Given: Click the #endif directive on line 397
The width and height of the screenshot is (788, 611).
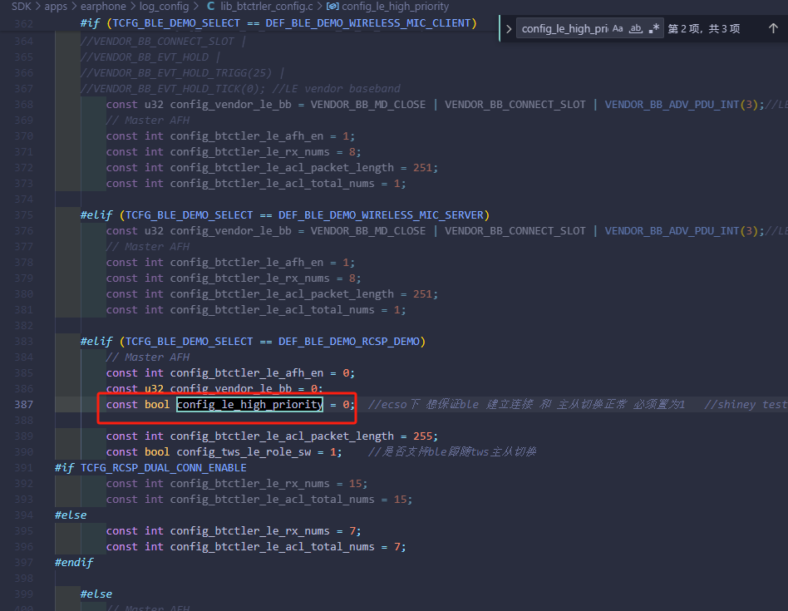Looking at the screenshot, I should 74,563.
